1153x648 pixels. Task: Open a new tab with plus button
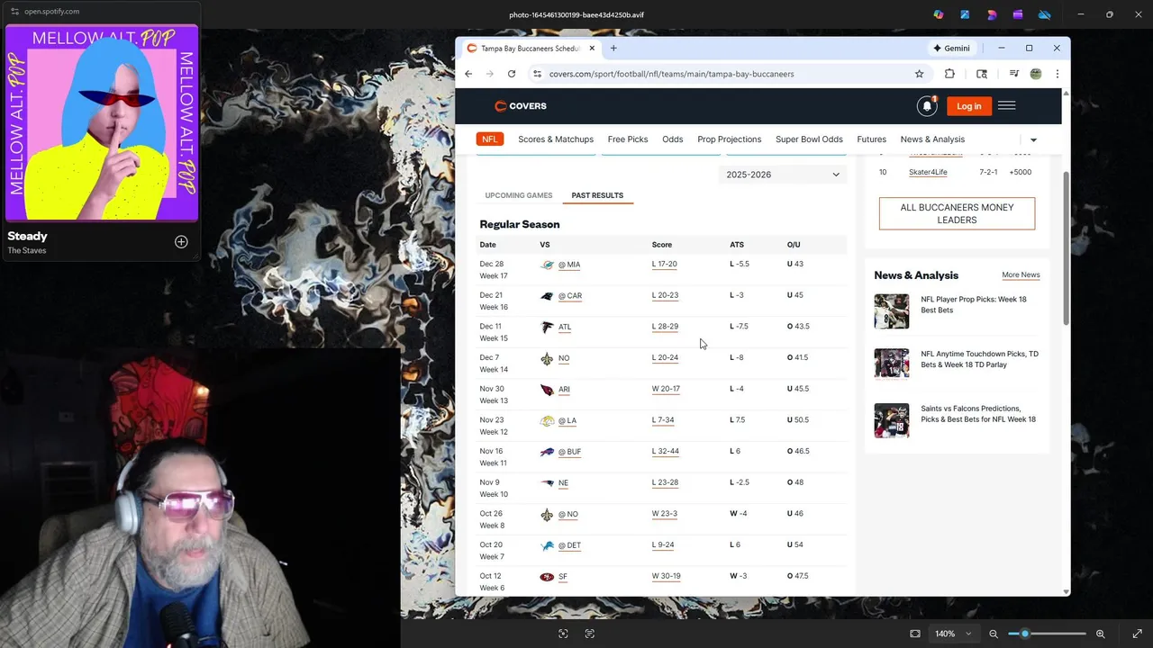click(x=613, y=48)
